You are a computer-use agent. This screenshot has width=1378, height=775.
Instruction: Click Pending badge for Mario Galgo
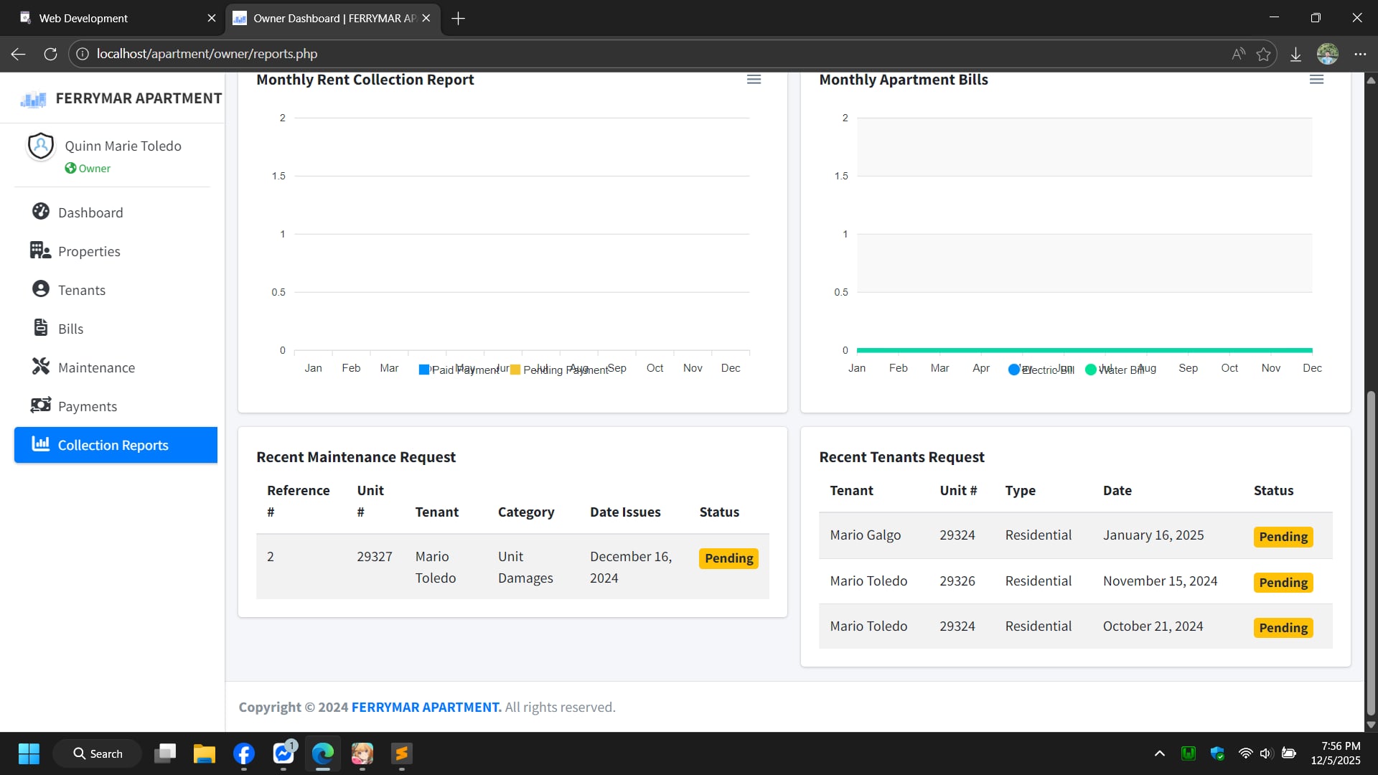click(1283, 537)
